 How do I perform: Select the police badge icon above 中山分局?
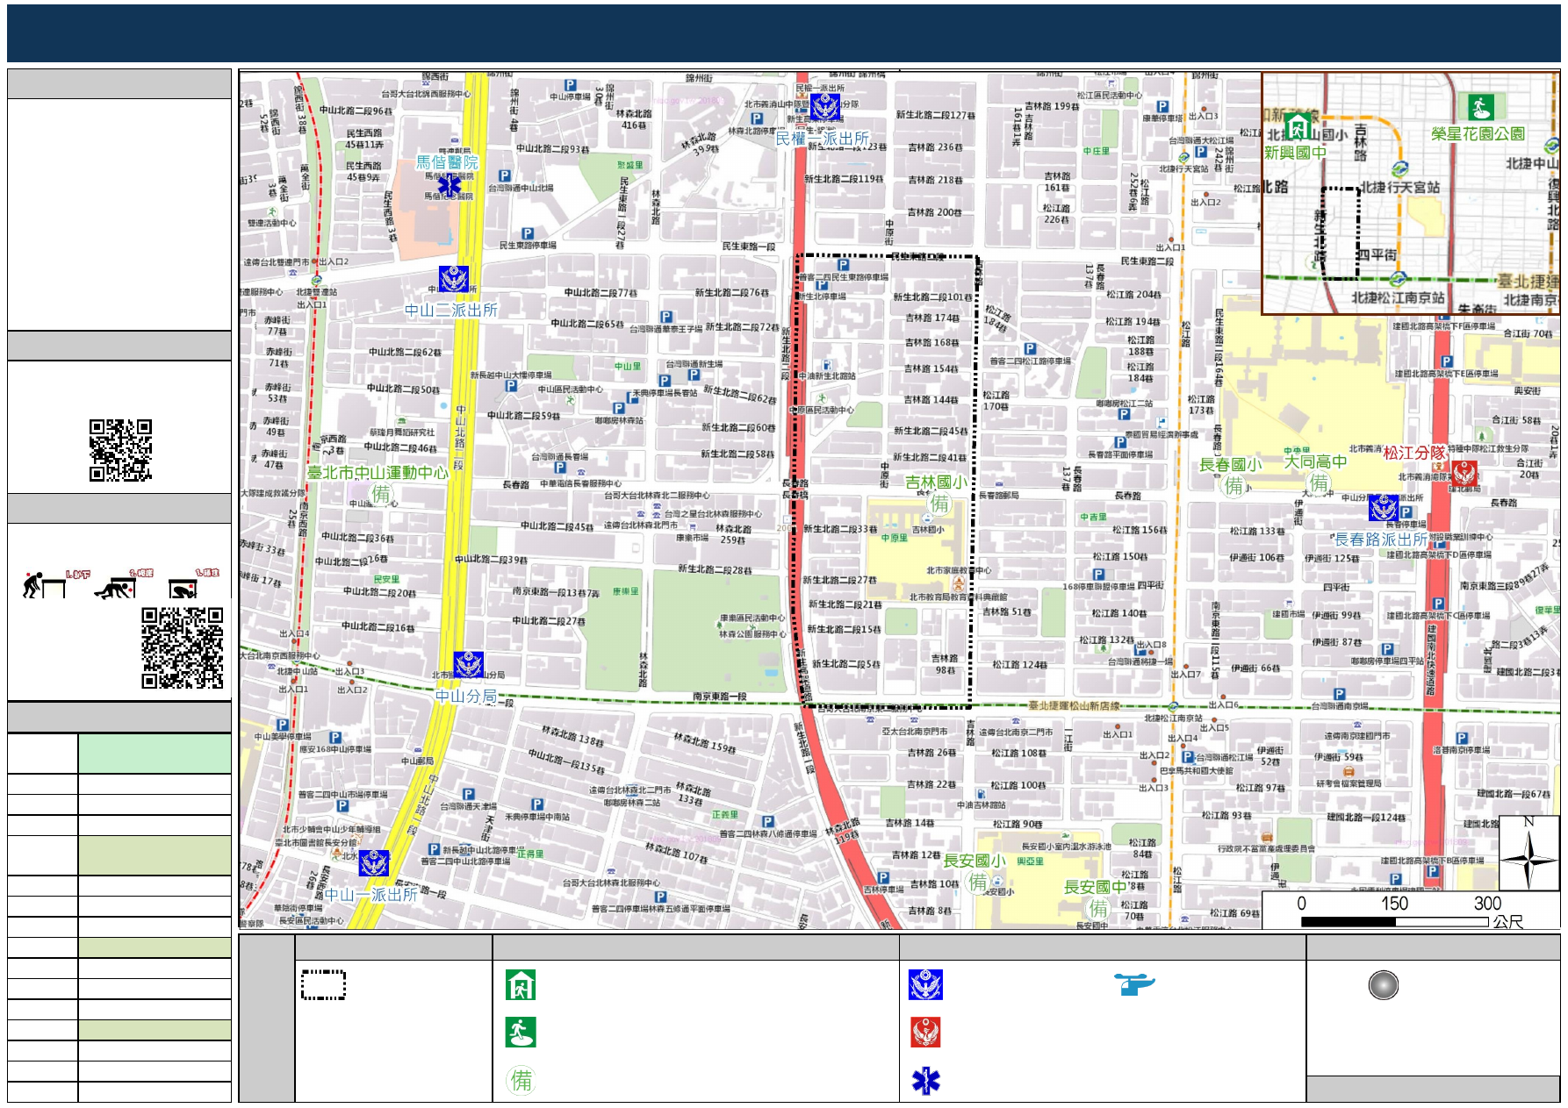click(468, 665)
